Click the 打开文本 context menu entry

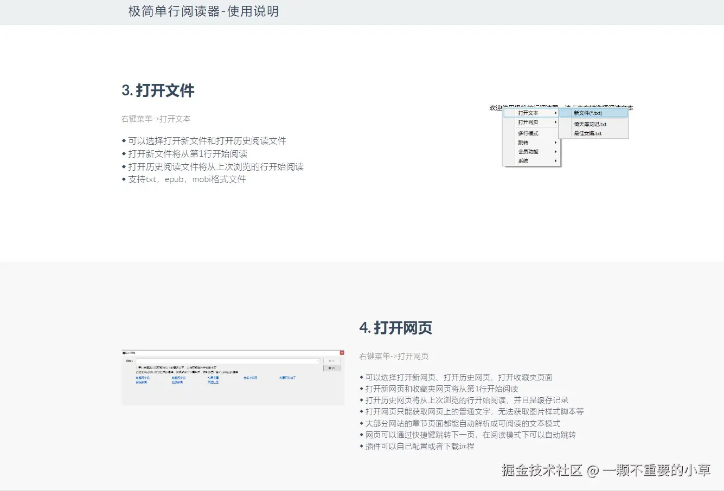[x=531, y=113]
